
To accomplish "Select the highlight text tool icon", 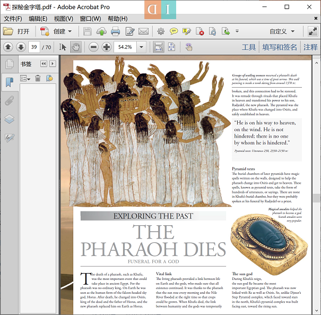I will (187, 31).
